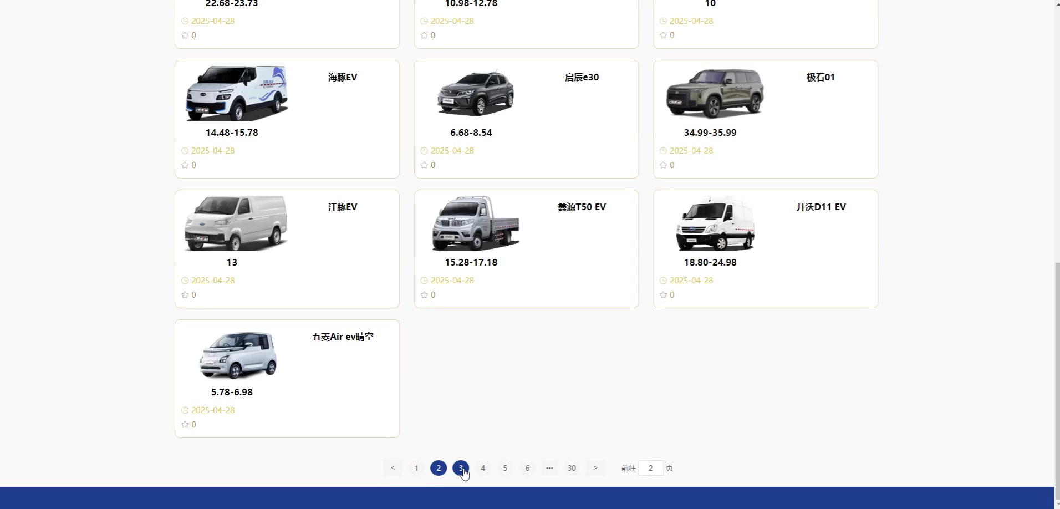
Task: Click the clock icon on the 海豚EV card
Action: [x=185, y=151]
